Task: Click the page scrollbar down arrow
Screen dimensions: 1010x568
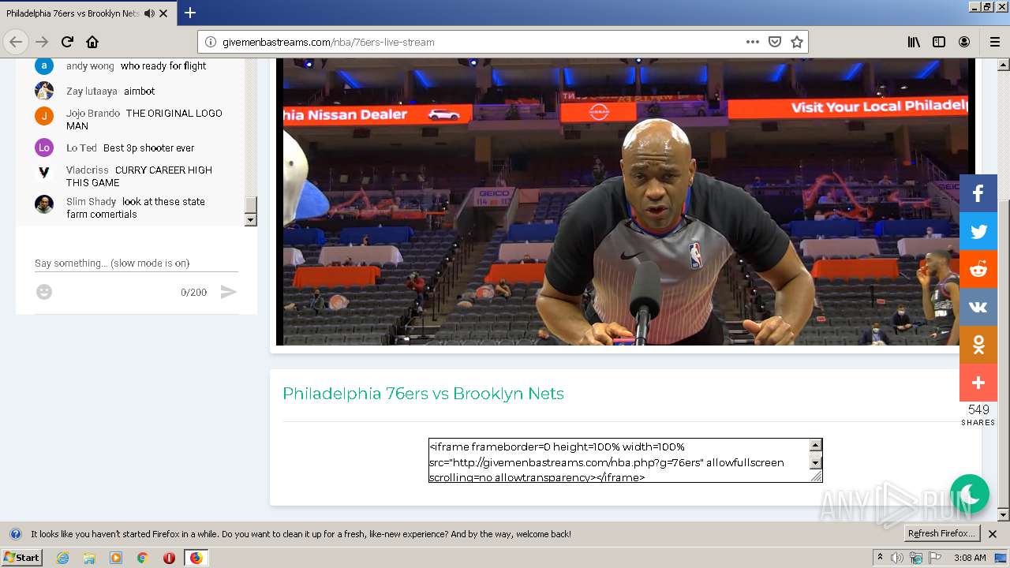Action: 1004,515
